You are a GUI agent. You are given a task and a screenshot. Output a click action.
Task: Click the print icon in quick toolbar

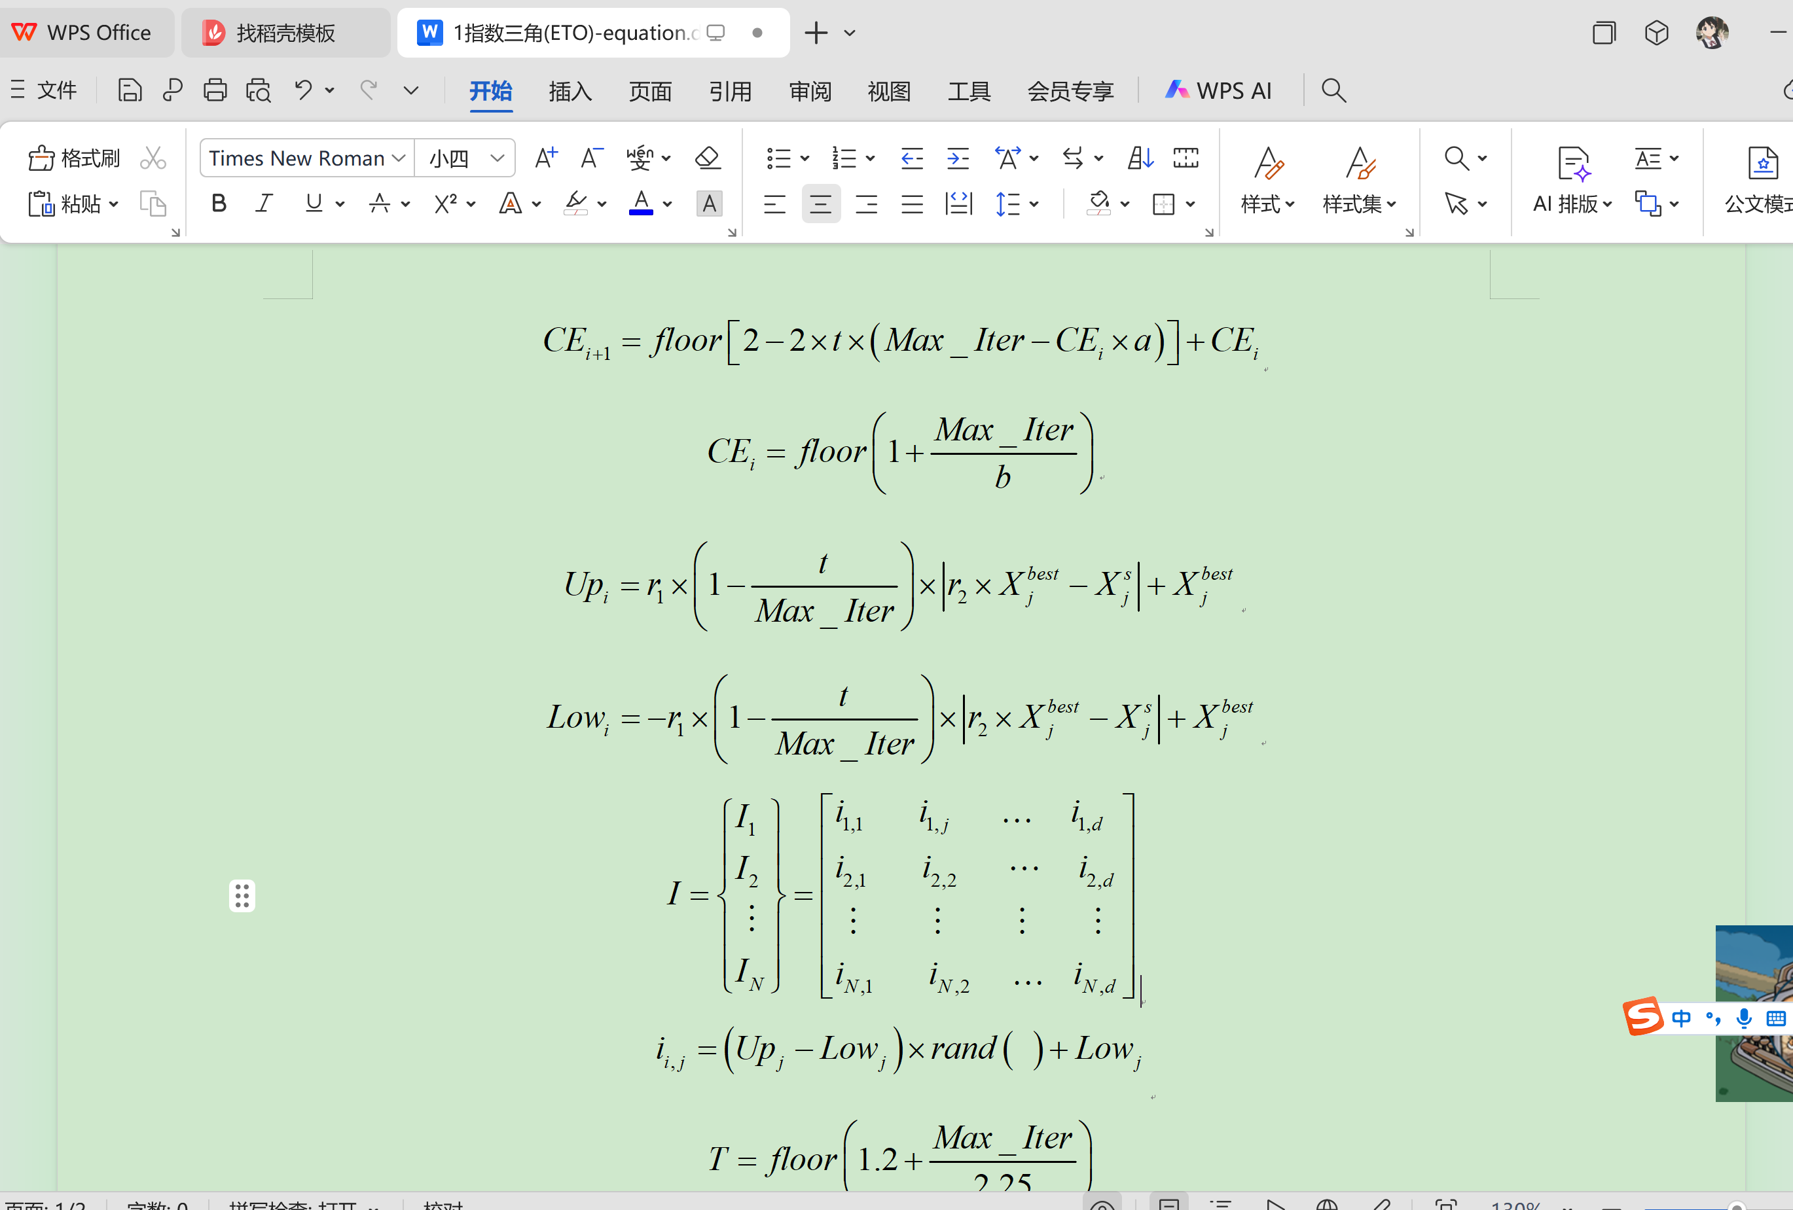[215, 91]
